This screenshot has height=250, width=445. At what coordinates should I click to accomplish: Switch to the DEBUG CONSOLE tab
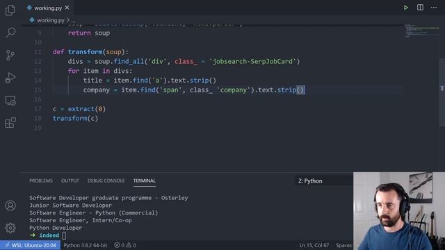tap(106, 181)
